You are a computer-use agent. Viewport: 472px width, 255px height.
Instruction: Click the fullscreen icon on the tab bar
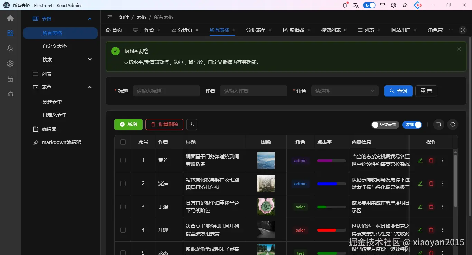tap(463, 30)
